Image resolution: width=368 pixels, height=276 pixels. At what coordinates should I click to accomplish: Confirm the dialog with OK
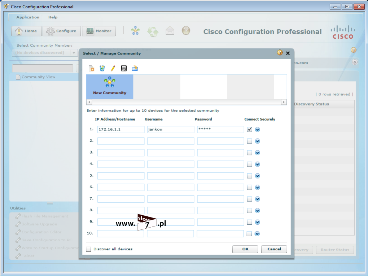[245, 249]
